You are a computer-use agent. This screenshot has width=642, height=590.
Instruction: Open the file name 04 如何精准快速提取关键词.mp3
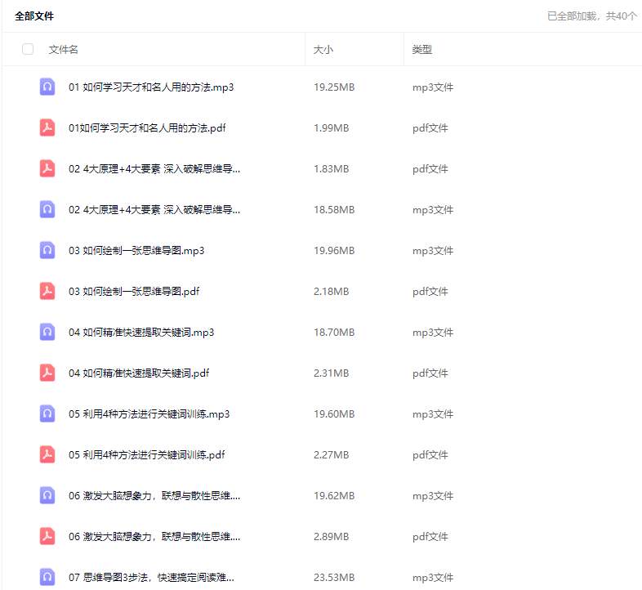pos(141,333)
